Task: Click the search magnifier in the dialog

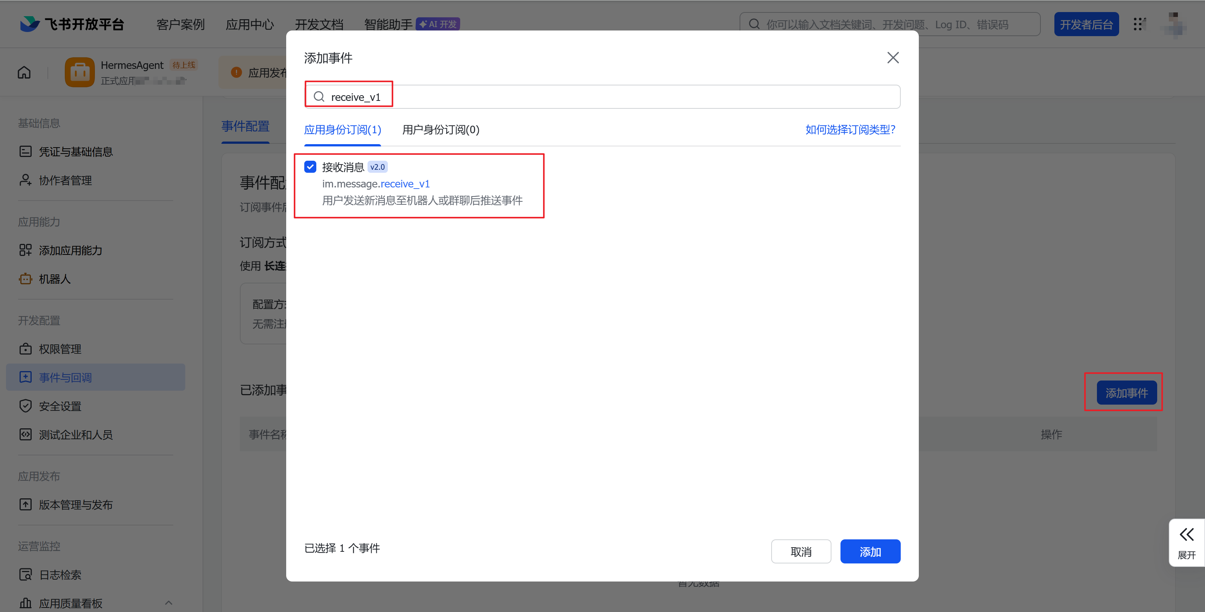Action: [x=319, y=97]
